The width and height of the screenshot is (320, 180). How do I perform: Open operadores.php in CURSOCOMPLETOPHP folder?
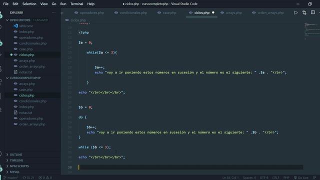click(x=31, y=118)
